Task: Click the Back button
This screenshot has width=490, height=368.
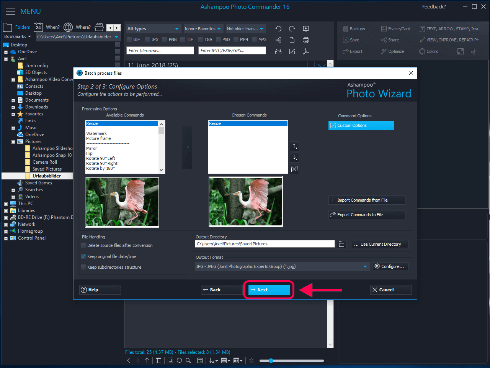Action: [222, 290]
